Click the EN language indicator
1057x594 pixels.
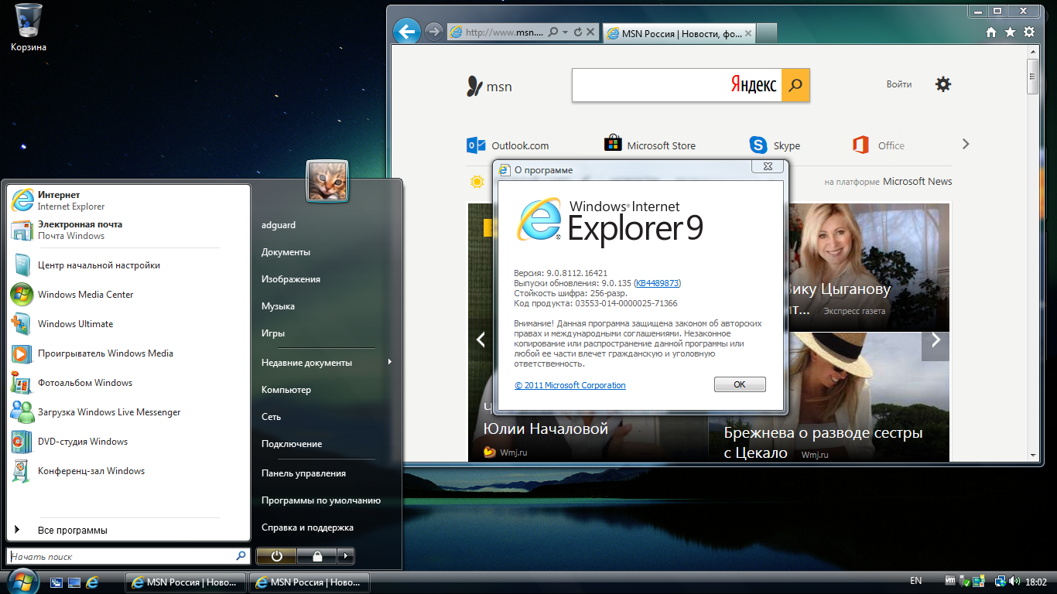tap(915, 581)
